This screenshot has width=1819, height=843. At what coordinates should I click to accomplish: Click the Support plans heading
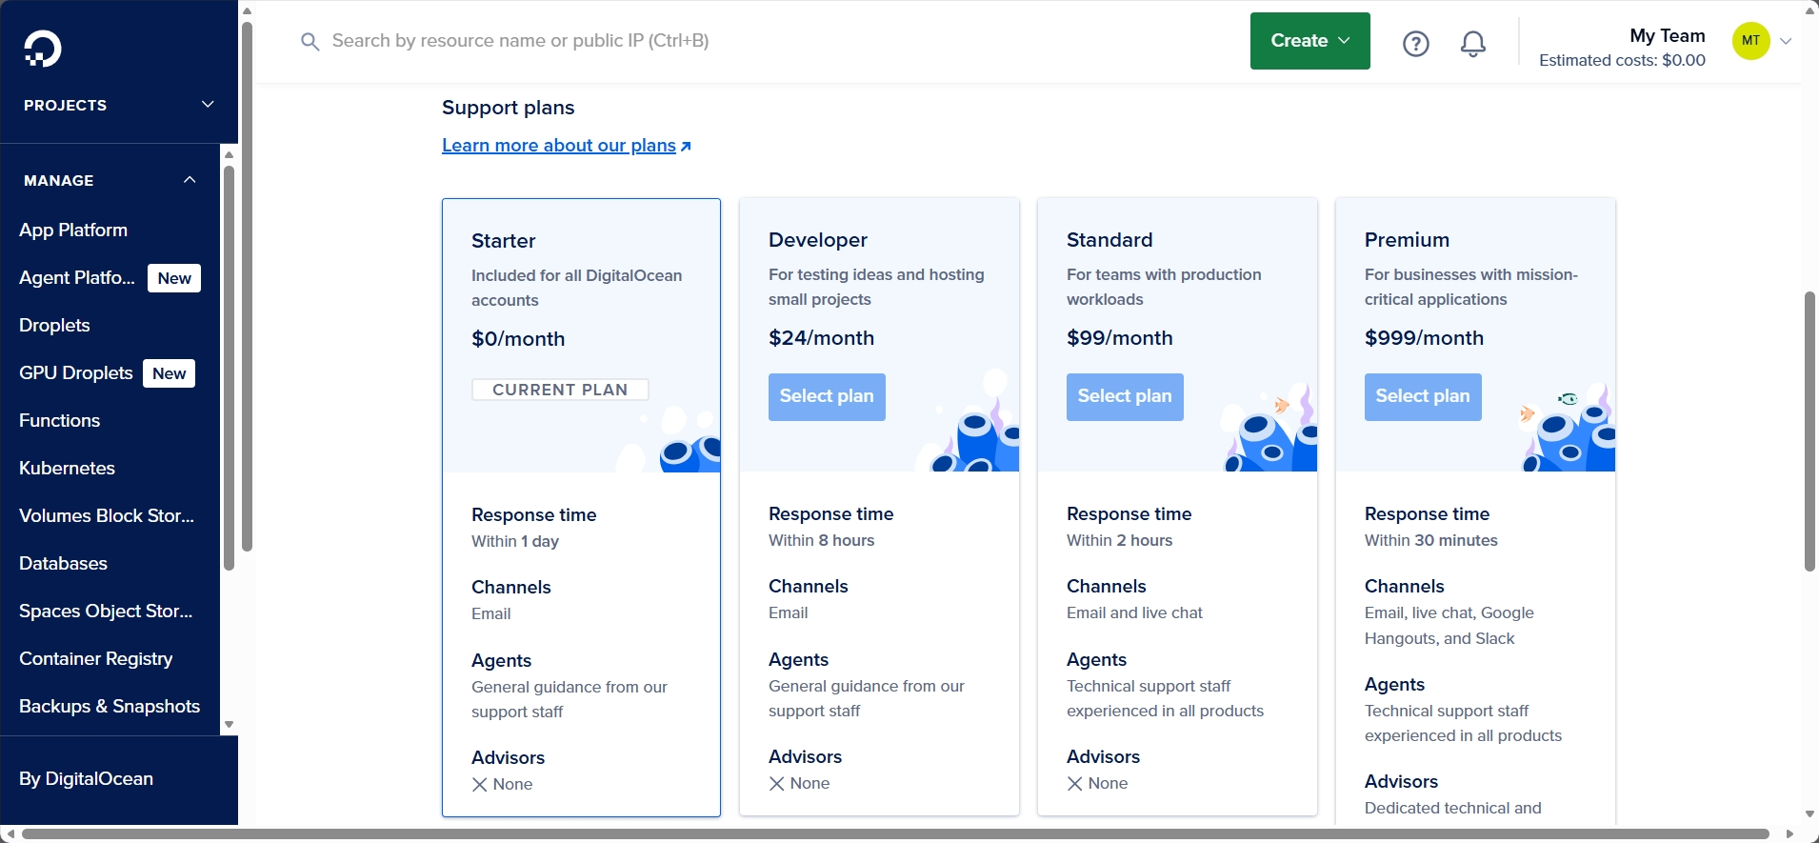click(508, 108)
